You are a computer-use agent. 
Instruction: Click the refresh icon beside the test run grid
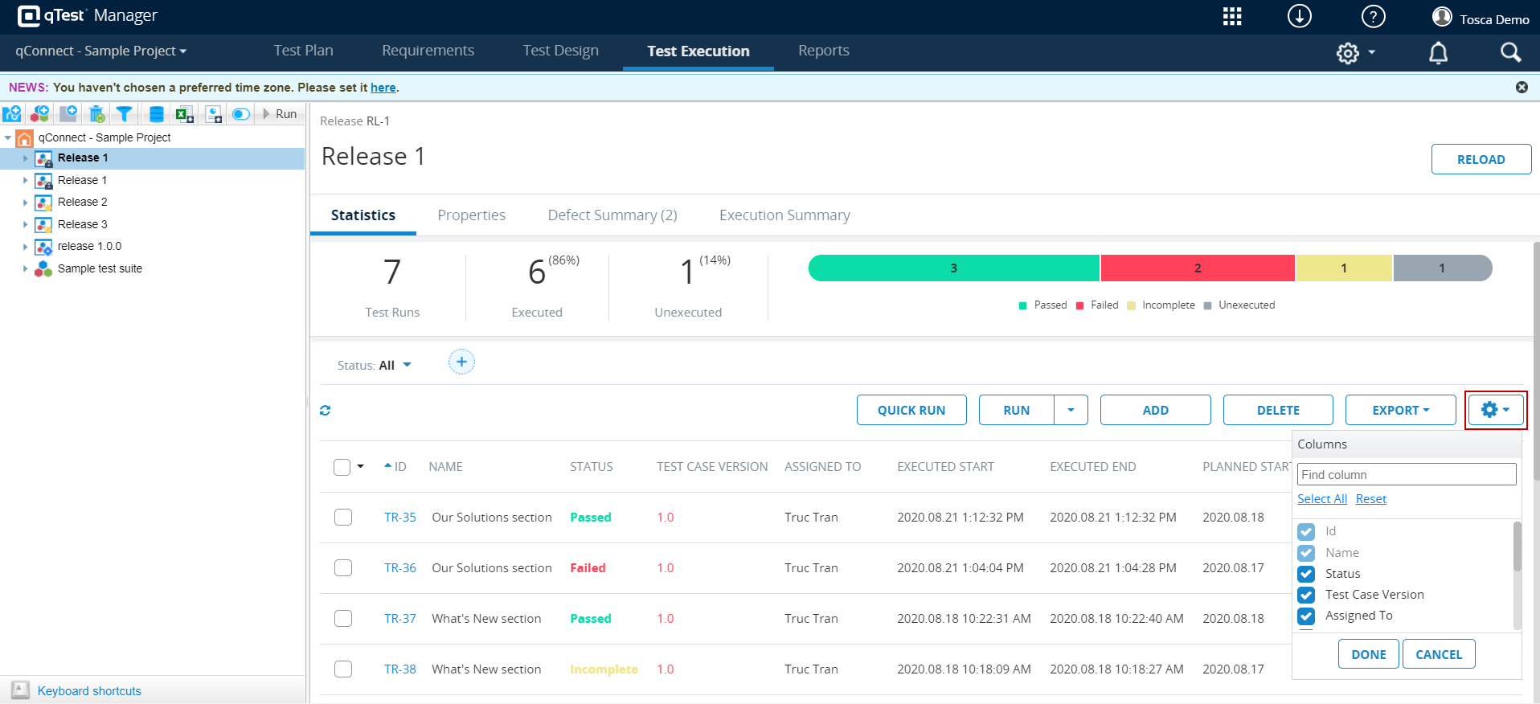pyautogui.click(x=325, y=411)
